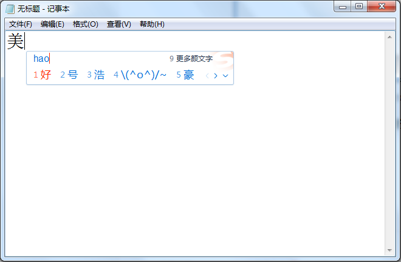Maximize the Notepad window
This screenshot has height=262, width=401.
359,7
